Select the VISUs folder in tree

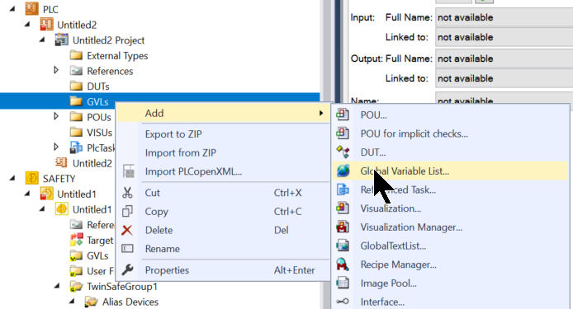[x=99, y=132]
